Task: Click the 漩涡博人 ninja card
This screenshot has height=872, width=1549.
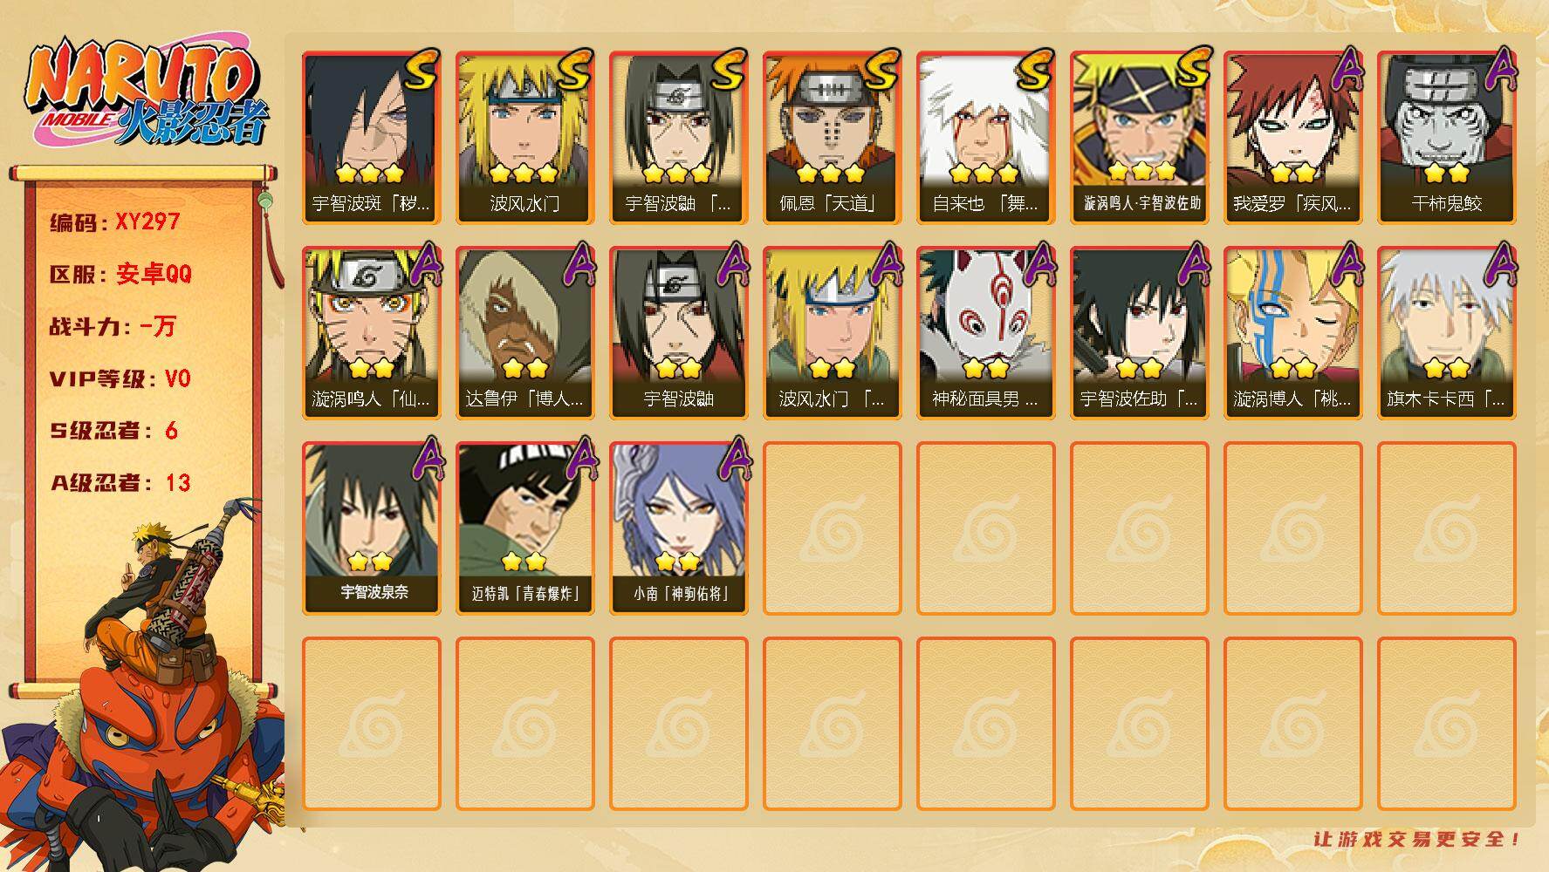Action: pyautogui.click(x=1292, y=333)
